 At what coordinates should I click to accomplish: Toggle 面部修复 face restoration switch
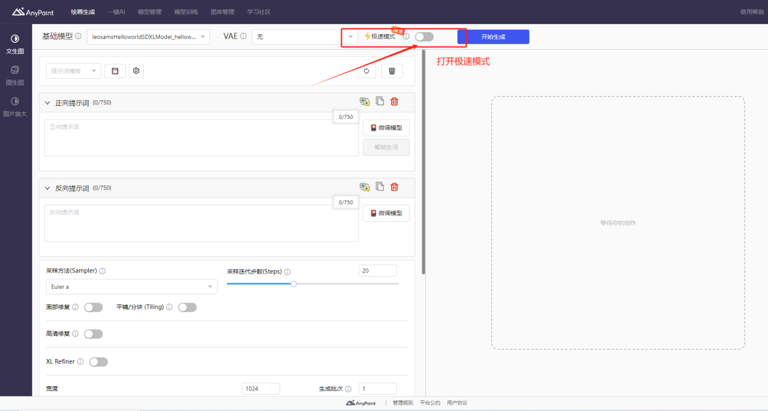coord(93,307)
